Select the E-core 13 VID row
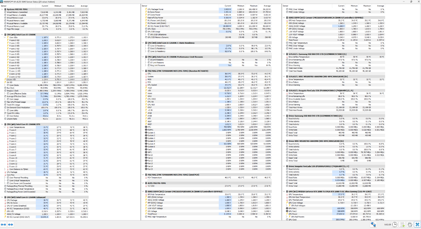Screen dimensions: 421x229 click(46, 77)
